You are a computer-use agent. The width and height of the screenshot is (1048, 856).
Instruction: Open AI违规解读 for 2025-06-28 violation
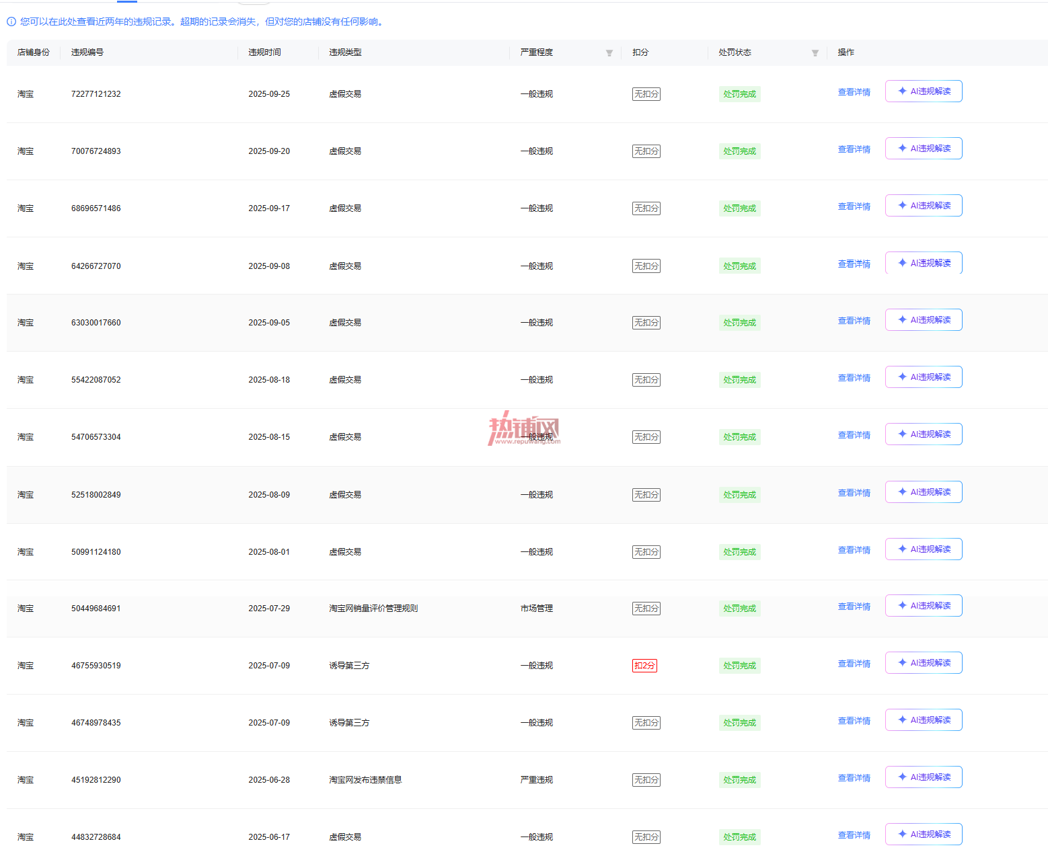[x=924, y=777]
